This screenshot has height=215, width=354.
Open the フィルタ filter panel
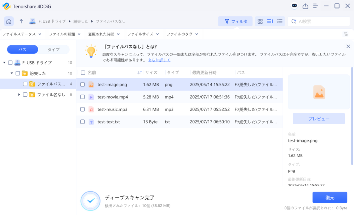235,21
